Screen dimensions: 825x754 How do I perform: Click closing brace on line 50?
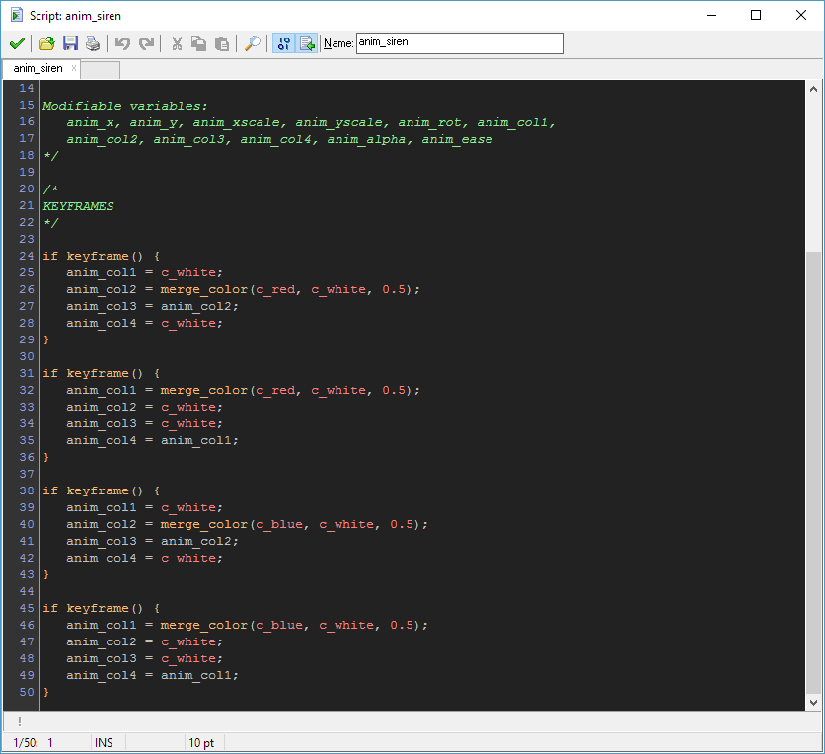point(46,692)
